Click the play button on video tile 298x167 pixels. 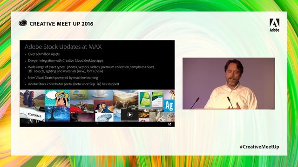tap(129, 115)
